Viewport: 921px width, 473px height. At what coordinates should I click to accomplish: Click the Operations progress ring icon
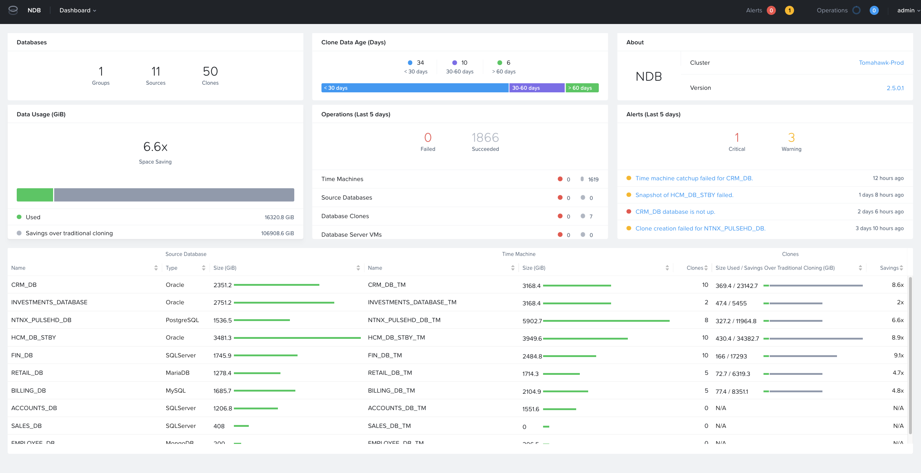[857, 11]
